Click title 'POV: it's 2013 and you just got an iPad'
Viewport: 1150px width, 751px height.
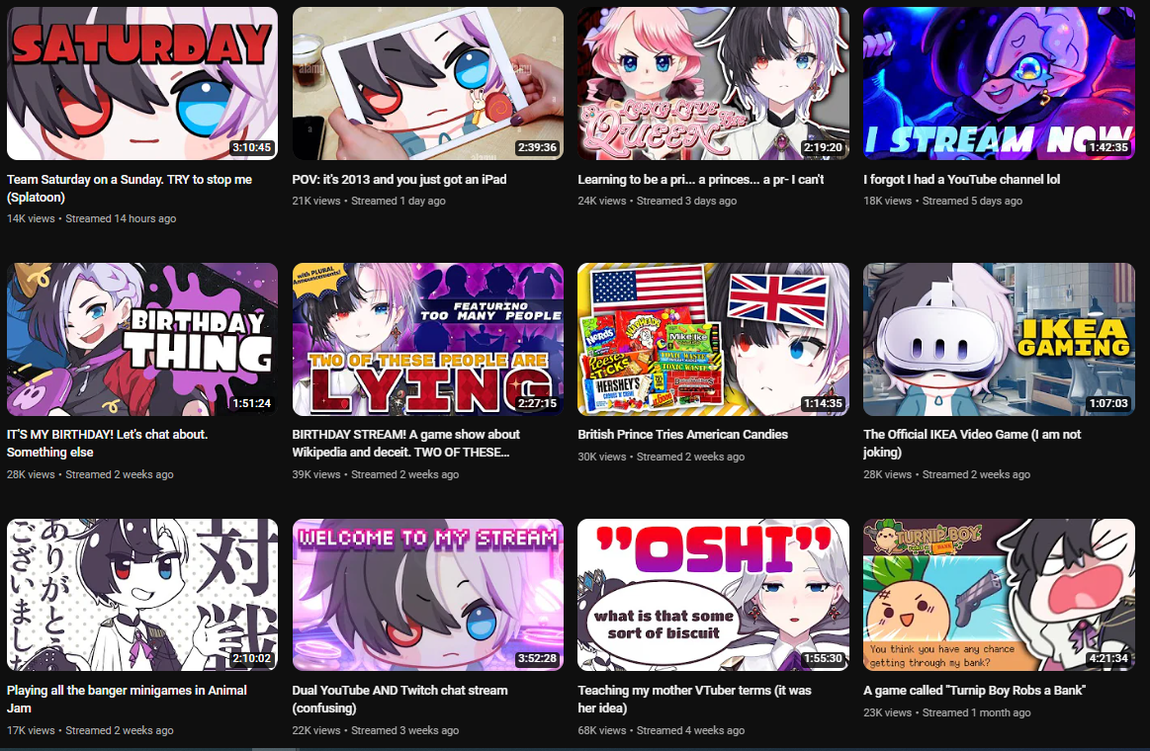398,180
